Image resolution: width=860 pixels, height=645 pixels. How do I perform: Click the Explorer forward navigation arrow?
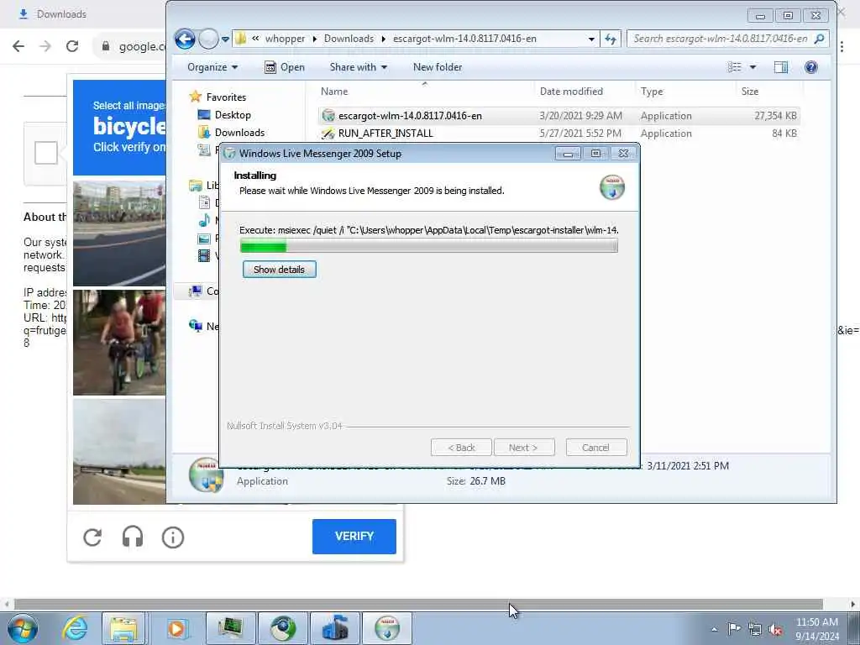click(208, 39)
